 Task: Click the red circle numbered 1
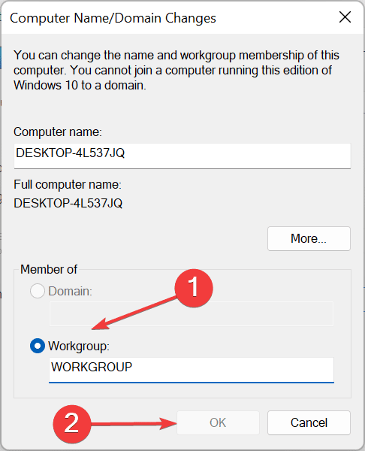(x=194, y=288)
